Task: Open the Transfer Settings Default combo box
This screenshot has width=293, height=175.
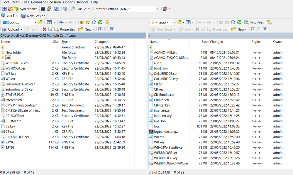Action: click(x=139, y=9)
